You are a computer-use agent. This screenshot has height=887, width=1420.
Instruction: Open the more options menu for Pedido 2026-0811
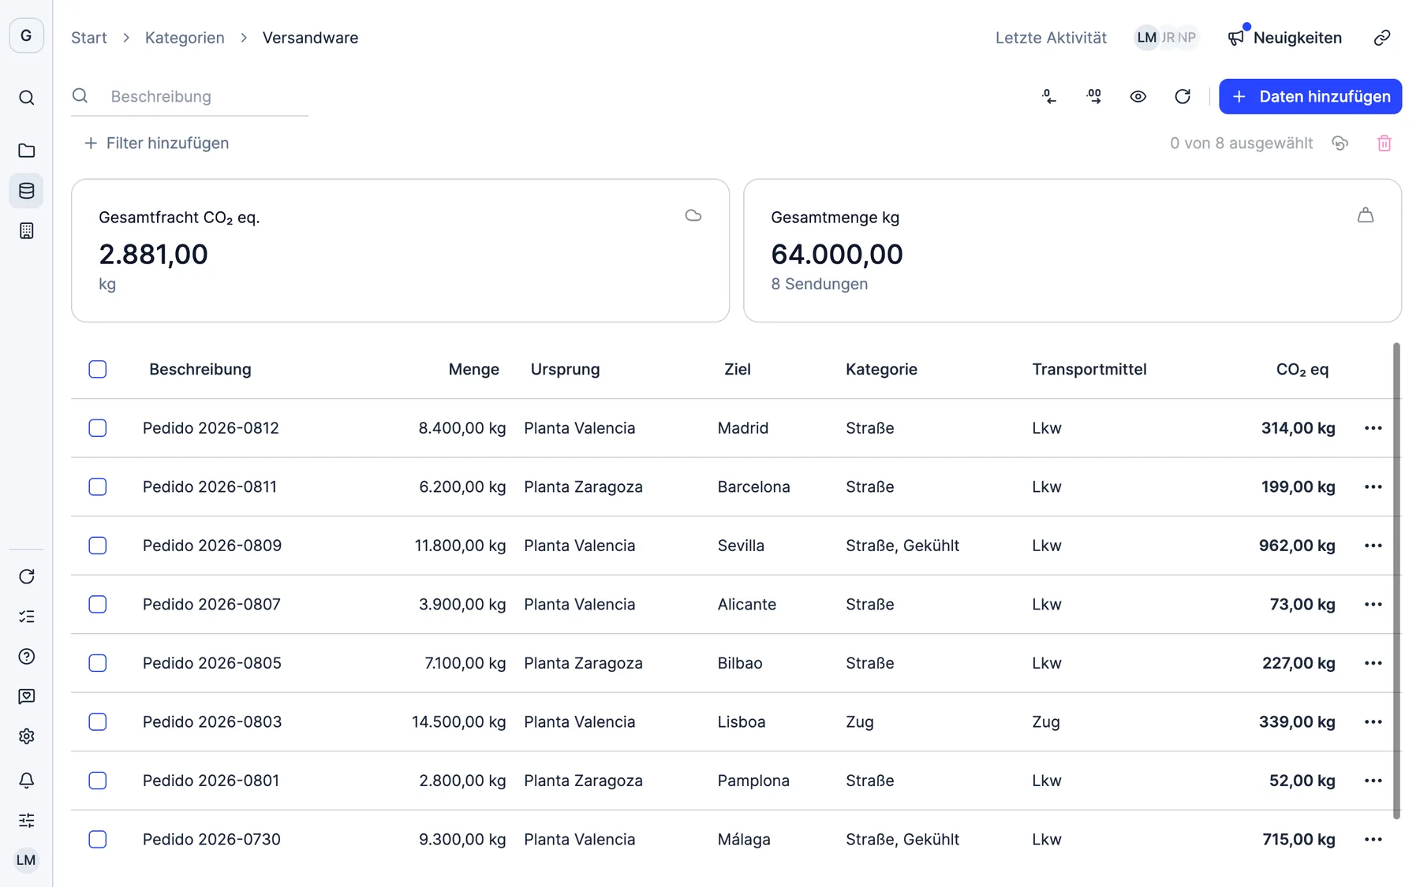click(1373, 486)
